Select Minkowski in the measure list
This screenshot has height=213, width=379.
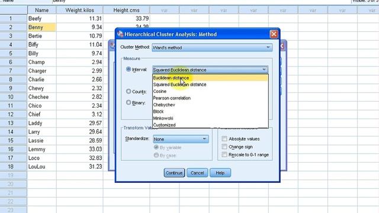pyautogui.click(x=210, y=118)
